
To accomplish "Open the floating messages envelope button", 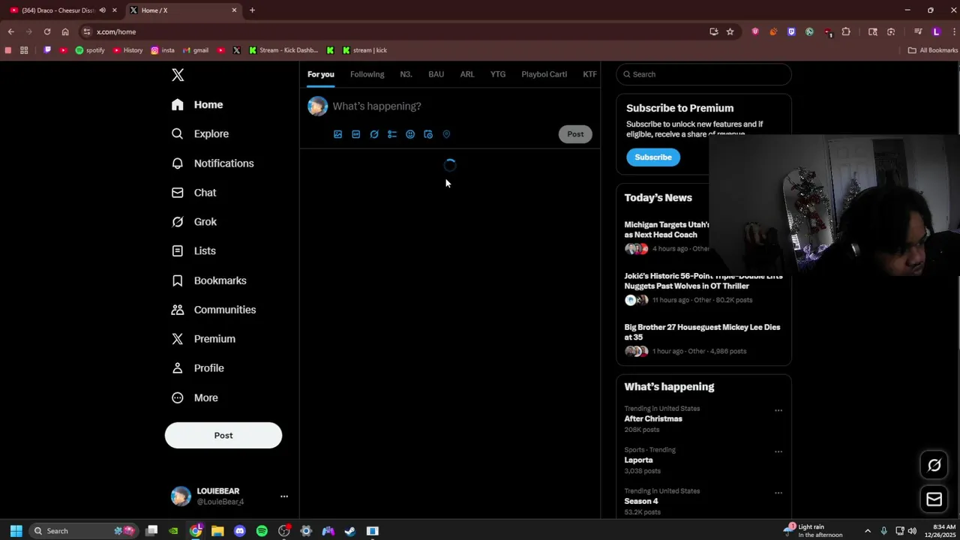I will point(934,499).
